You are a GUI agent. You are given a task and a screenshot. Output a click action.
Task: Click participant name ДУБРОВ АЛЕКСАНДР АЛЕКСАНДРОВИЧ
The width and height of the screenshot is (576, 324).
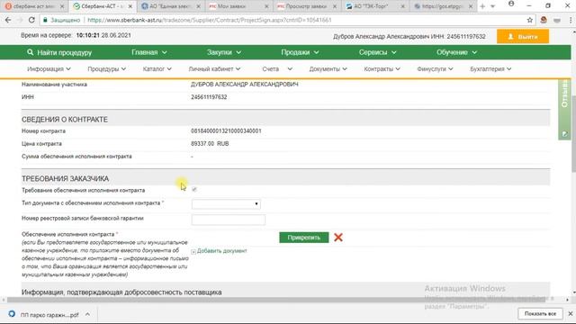point(244,85)
